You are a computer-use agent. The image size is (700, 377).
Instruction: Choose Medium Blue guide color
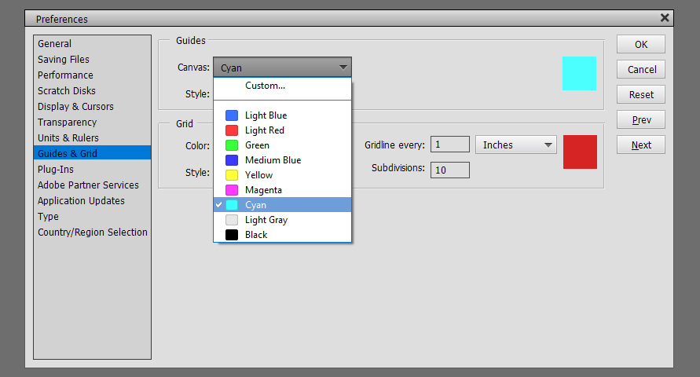tap(283, 160)
